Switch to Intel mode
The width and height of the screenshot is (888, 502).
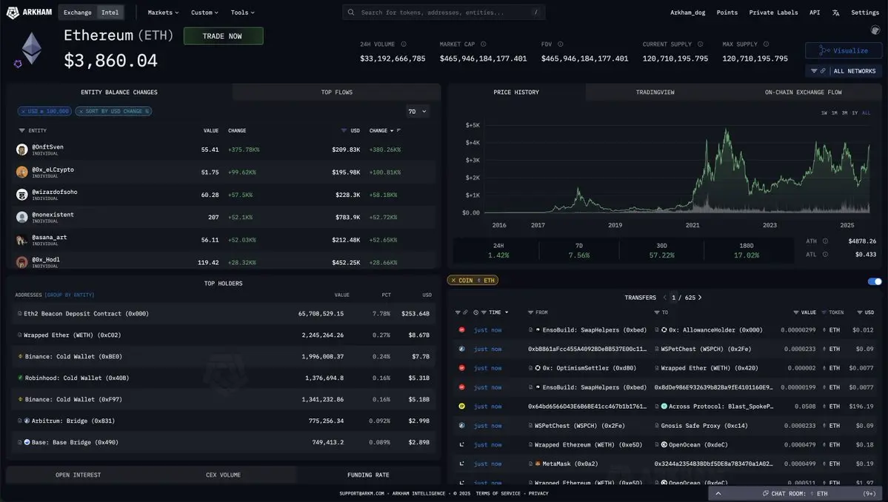point(110,13)
